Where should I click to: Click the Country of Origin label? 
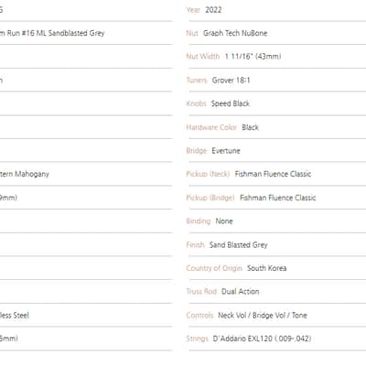pyautogui.click(x=214, y=268)
